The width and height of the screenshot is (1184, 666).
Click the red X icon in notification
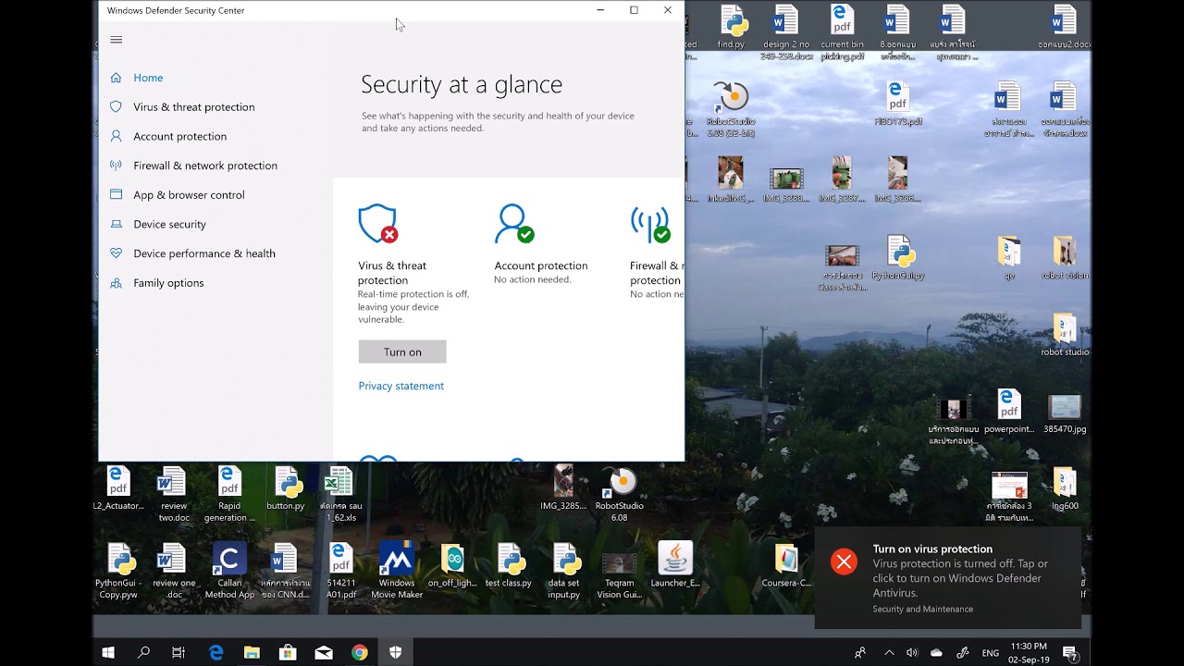point(844,561)
